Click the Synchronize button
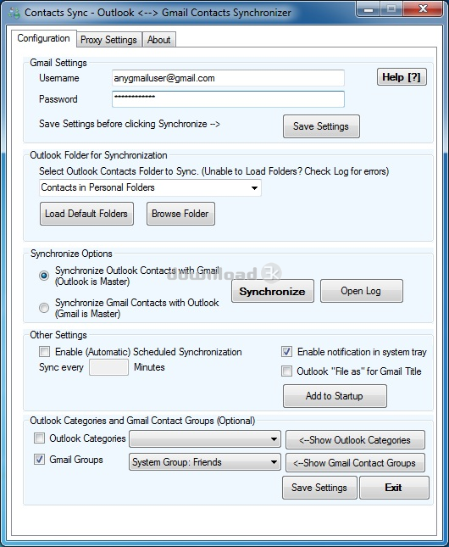 tap(272, 291)
